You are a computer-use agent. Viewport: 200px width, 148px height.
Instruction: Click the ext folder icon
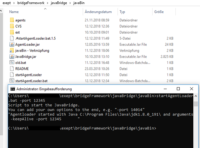point(12,32)
